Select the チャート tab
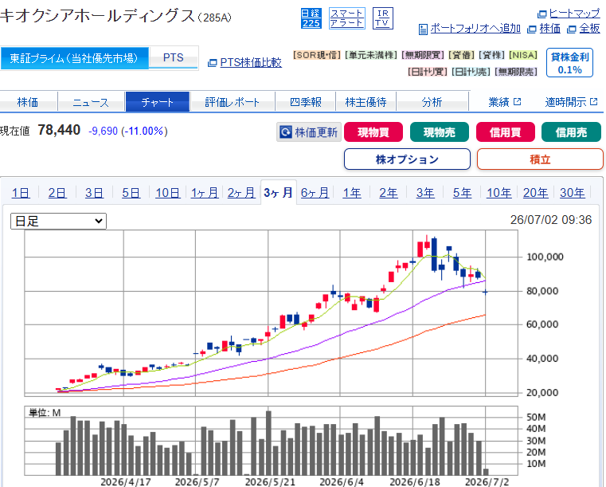The width and height of the screenshot is (606, 487). coord(158,102)
